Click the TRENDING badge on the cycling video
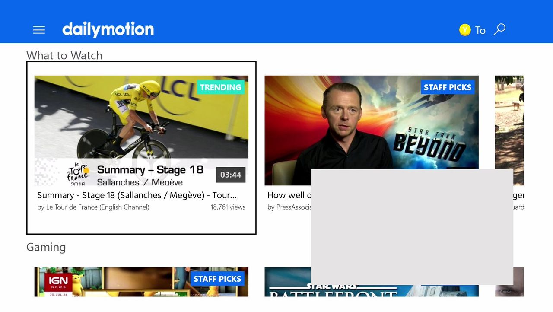The height and width of the screenshot is (312, 553). (x=220, y=87)
